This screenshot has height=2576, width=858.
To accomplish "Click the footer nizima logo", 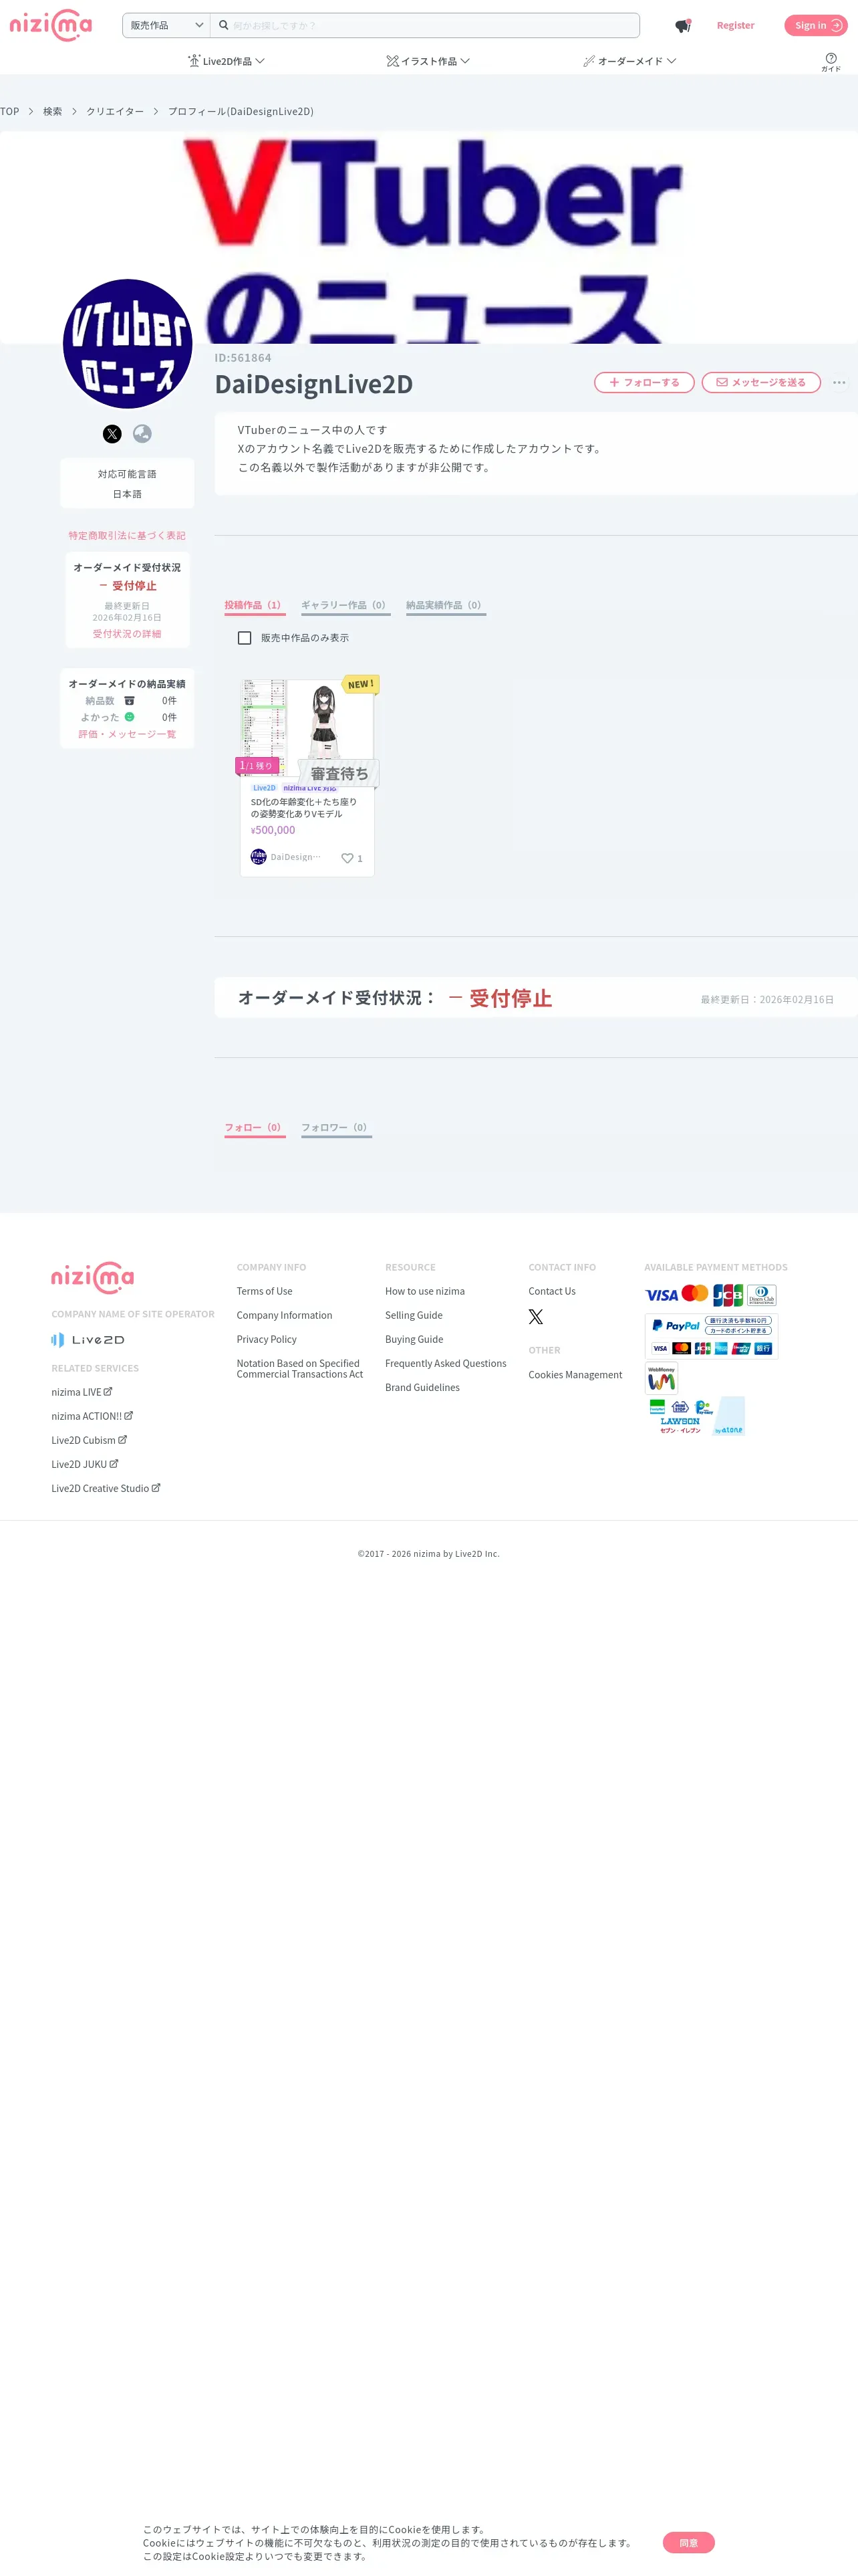I will coord(93,1277).
